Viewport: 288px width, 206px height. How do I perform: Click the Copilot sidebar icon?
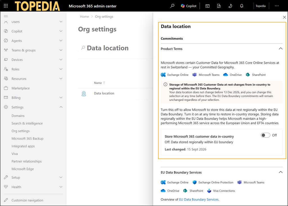point(6,31)
